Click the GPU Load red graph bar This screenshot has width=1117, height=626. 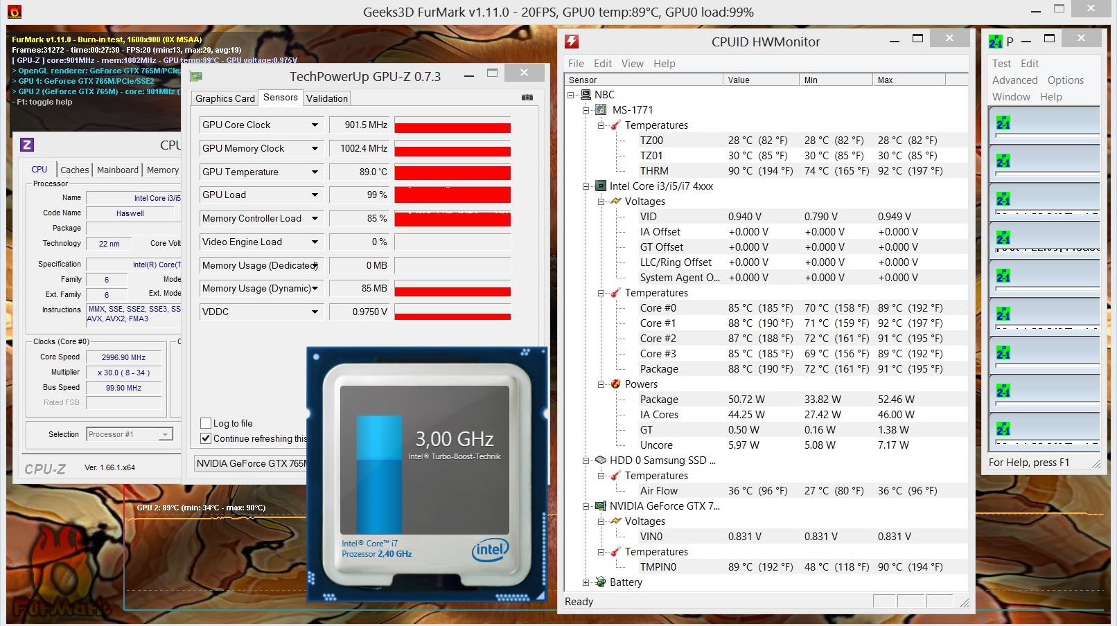click(x=452, y=195)
